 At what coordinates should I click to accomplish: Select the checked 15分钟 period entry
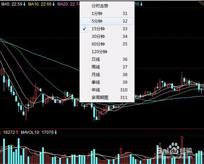107,29
